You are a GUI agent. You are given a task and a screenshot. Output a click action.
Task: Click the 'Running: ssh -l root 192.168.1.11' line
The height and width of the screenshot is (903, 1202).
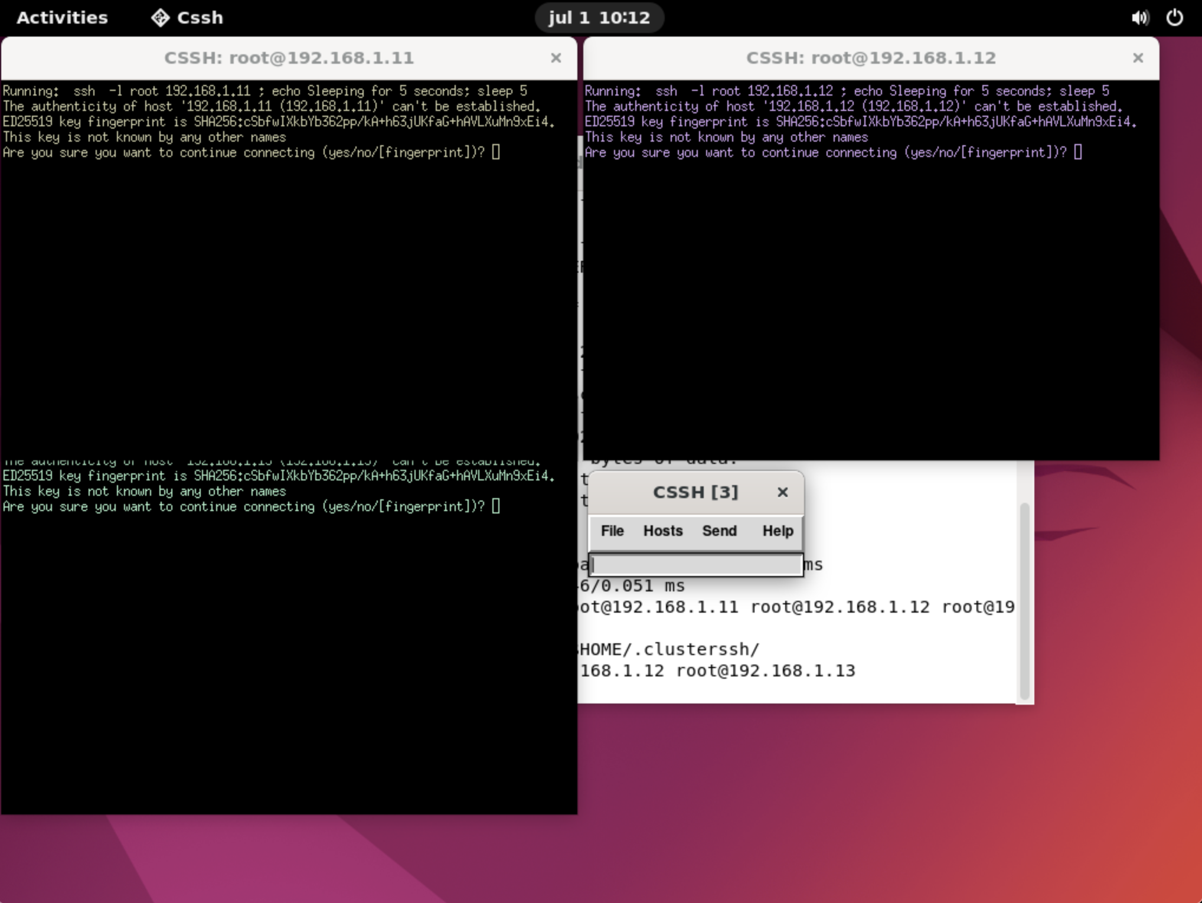tap(264, 91)
